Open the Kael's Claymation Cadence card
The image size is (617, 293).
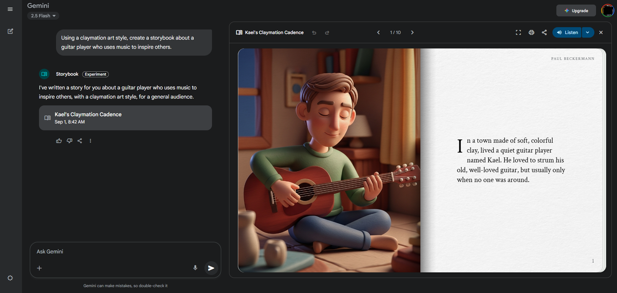click(125, 118)
